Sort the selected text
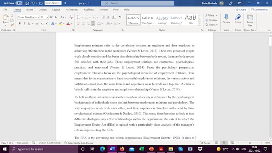The image size is (272, 153). point(114,17)
